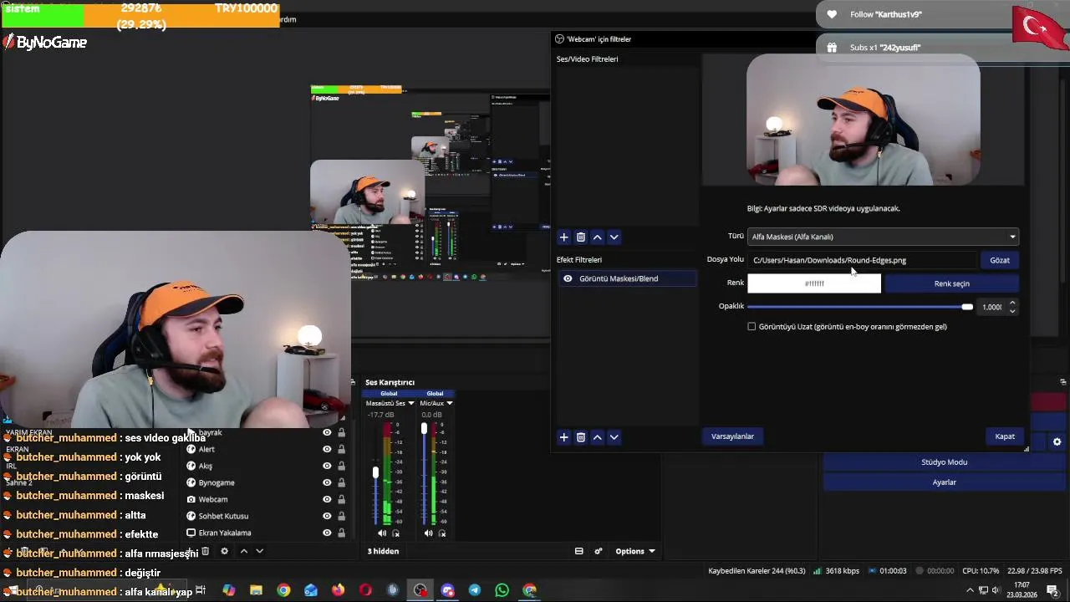This screenshot has height=602, width=1070.
Task: Delete selected source in Sources panel
Action: (x=205, y=551)
